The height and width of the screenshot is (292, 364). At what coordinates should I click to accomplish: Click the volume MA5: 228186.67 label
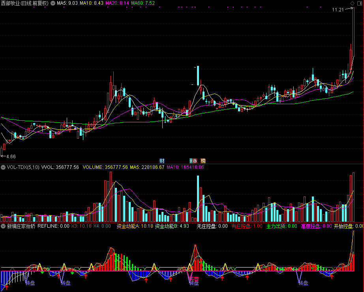tap(147, 167)
